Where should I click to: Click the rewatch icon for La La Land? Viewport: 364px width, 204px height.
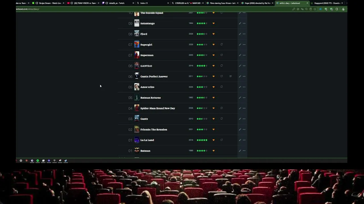coord(222,140)
